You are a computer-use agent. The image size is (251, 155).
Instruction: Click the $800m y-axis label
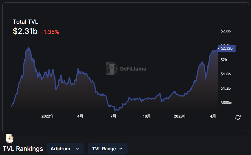pyautogui.click(x=227, y=103)
